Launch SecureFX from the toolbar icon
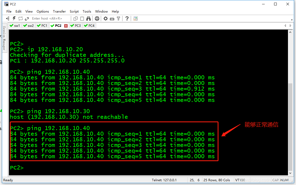 pos(136,18)
